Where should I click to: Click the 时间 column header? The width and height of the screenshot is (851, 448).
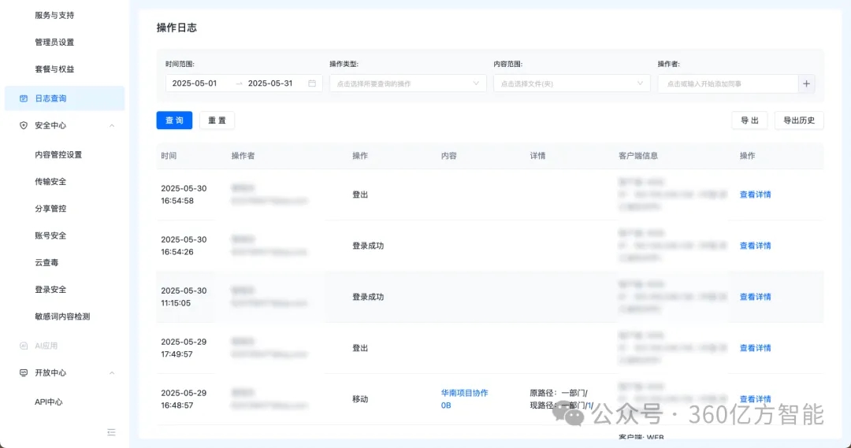pos(169,156)
